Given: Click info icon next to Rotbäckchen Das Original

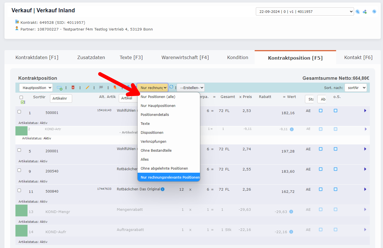Looking at the screenshot, I should (x=163, y=189).
